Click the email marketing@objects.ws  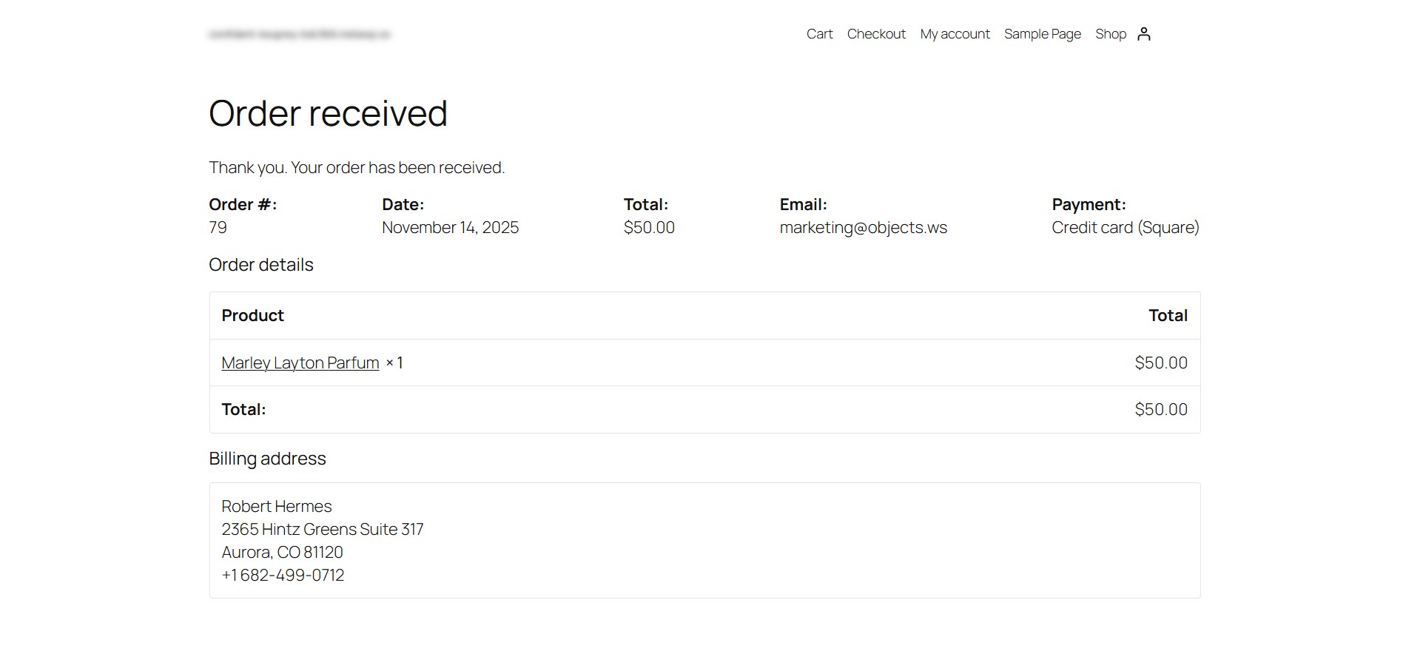coord(863,228)
